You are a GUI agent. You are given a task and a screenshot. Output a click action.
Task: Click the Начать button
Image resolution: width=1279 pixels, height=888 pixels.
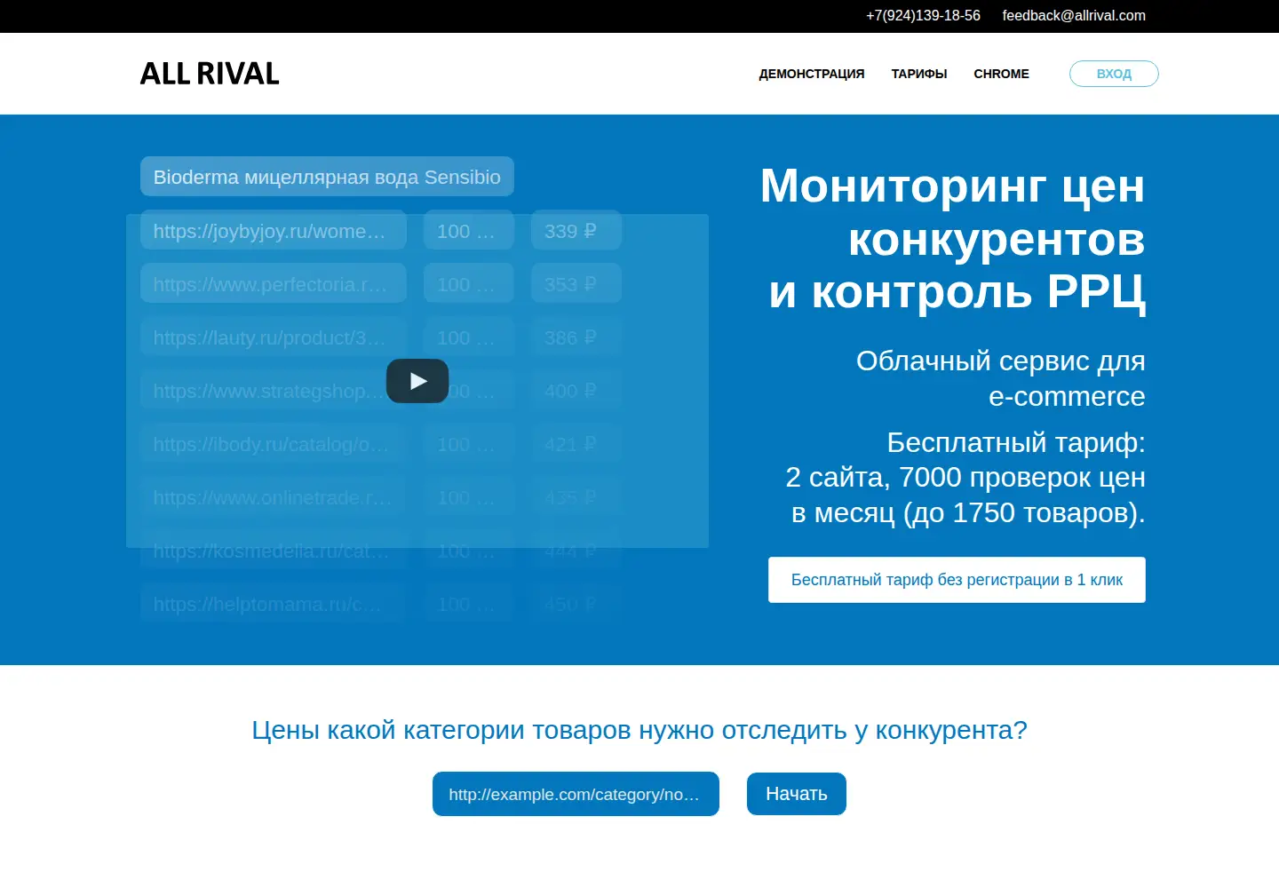click(x=797, y=794)
